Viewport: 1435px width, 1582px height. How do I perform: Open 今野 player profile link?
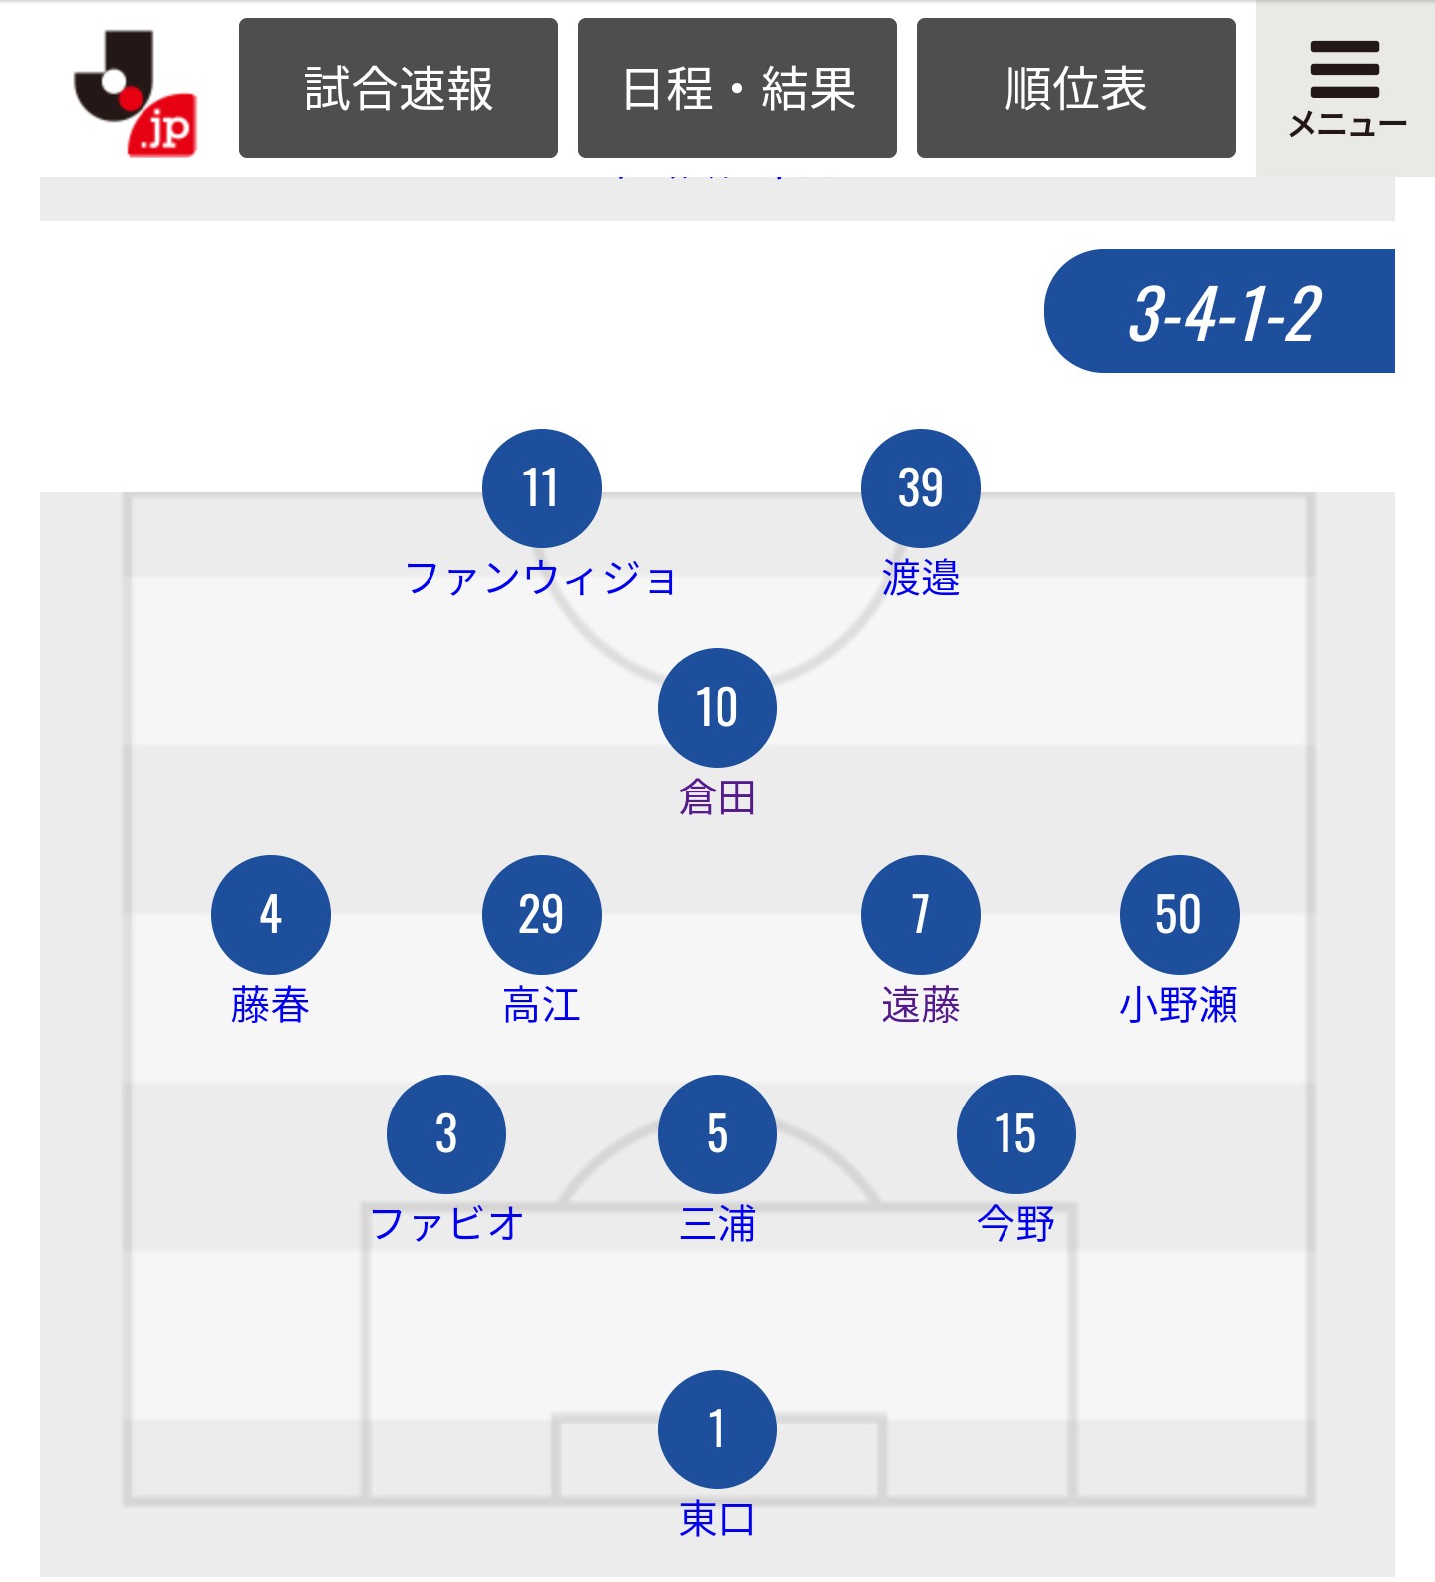tap(1015, 1224)
